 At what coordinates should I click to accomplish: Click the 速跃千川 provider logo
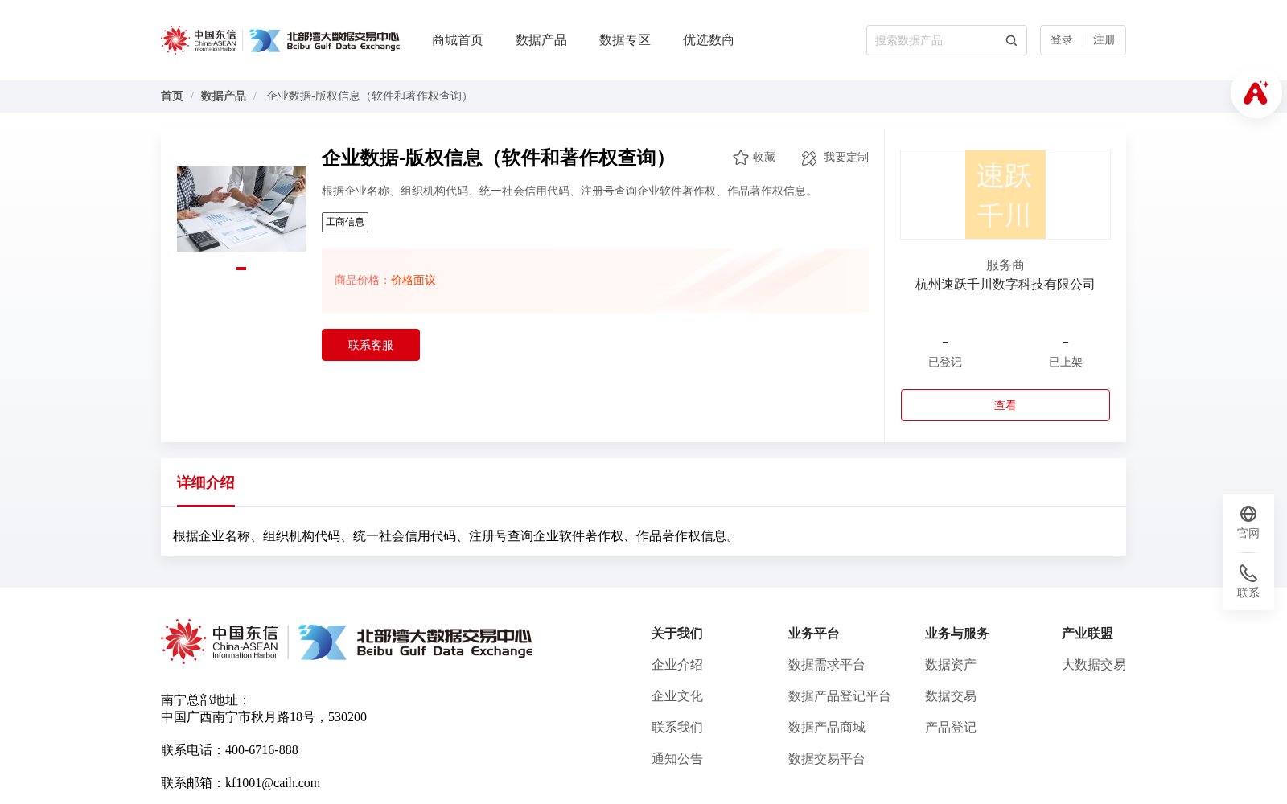(x=1005, y=195)
